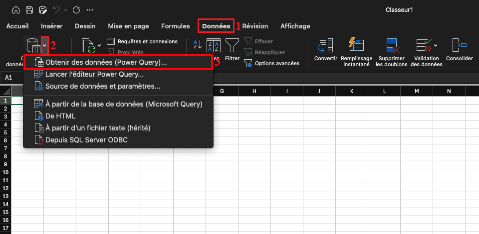Screen dimensions: 479x234
Task: Select De HTML menu entry
Action: (60, 116)
